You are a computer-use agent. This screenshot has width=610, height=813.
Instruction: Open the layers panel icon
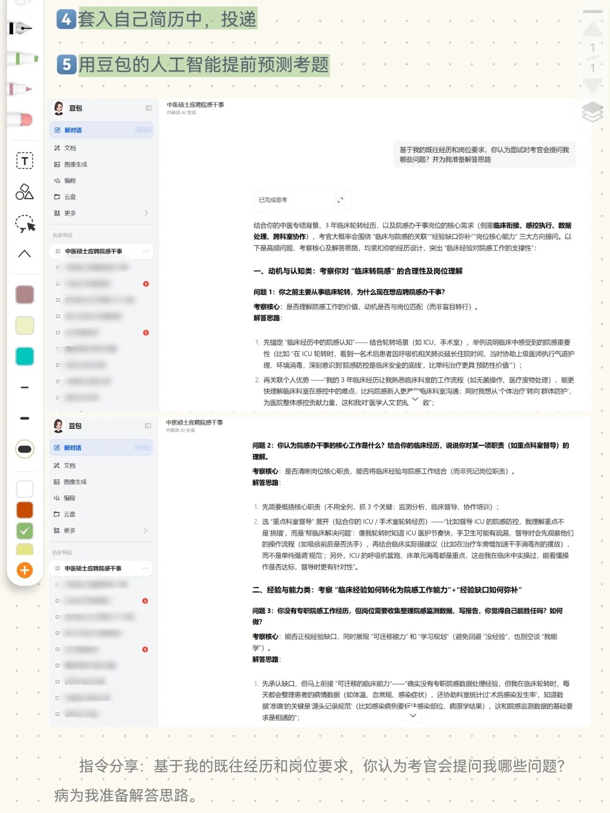click(593, 112)
